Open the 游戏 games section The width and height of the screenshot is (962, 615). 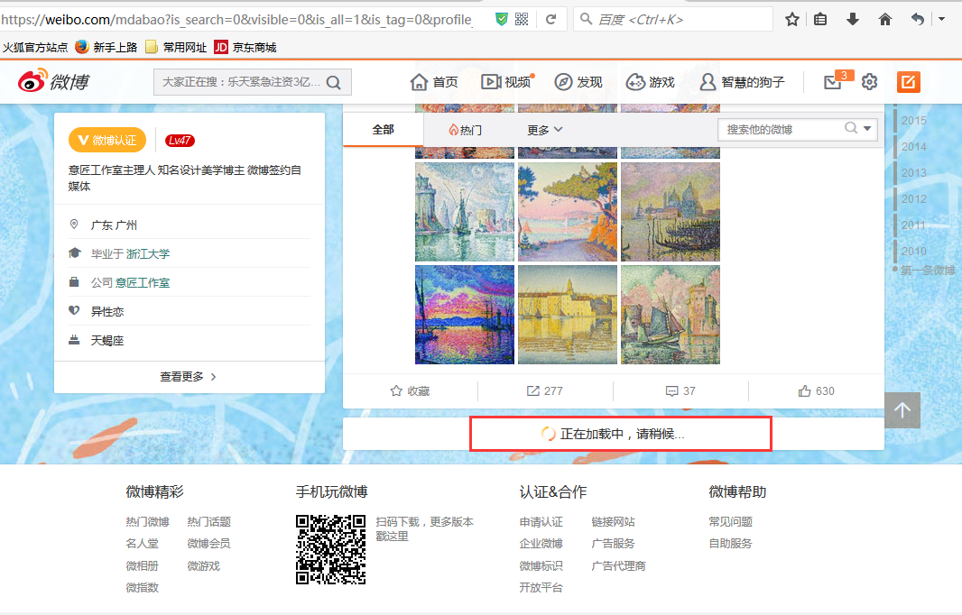(651, 81)
